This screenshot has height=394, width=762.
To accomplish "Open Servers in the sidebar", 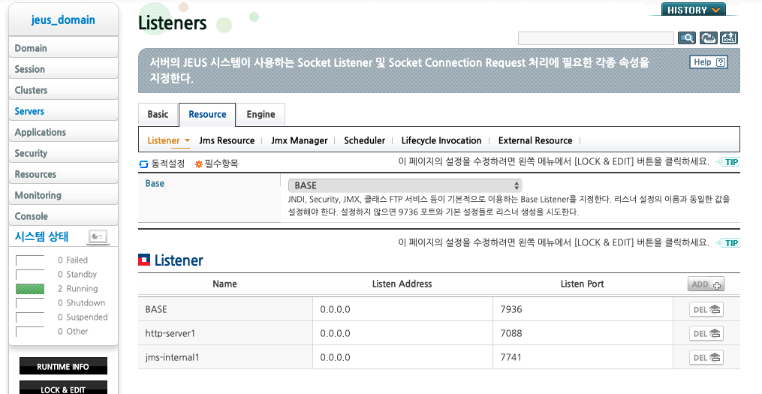I will [x=63, y=111].
